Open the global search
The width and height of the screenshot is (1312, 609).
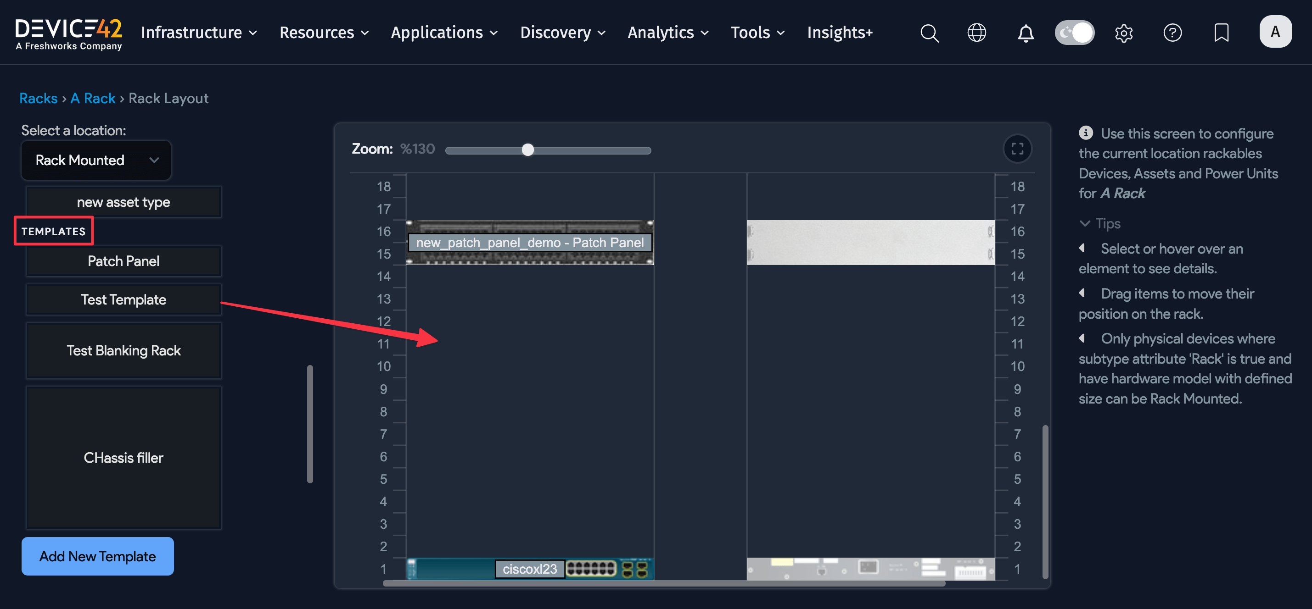(x=929, y=33)
